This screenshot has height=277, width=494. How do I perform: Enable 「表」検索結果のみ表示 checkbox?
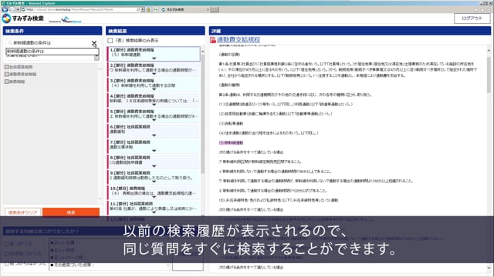pyautogui.click(x=110, y=41)
